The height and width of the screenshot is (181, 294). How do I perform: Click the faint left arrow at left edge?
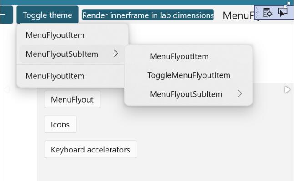click(6, 90)
